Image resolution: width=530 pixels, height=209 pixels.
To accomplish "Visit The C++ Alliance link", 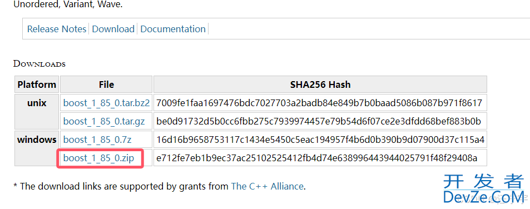I will [267, 186].
